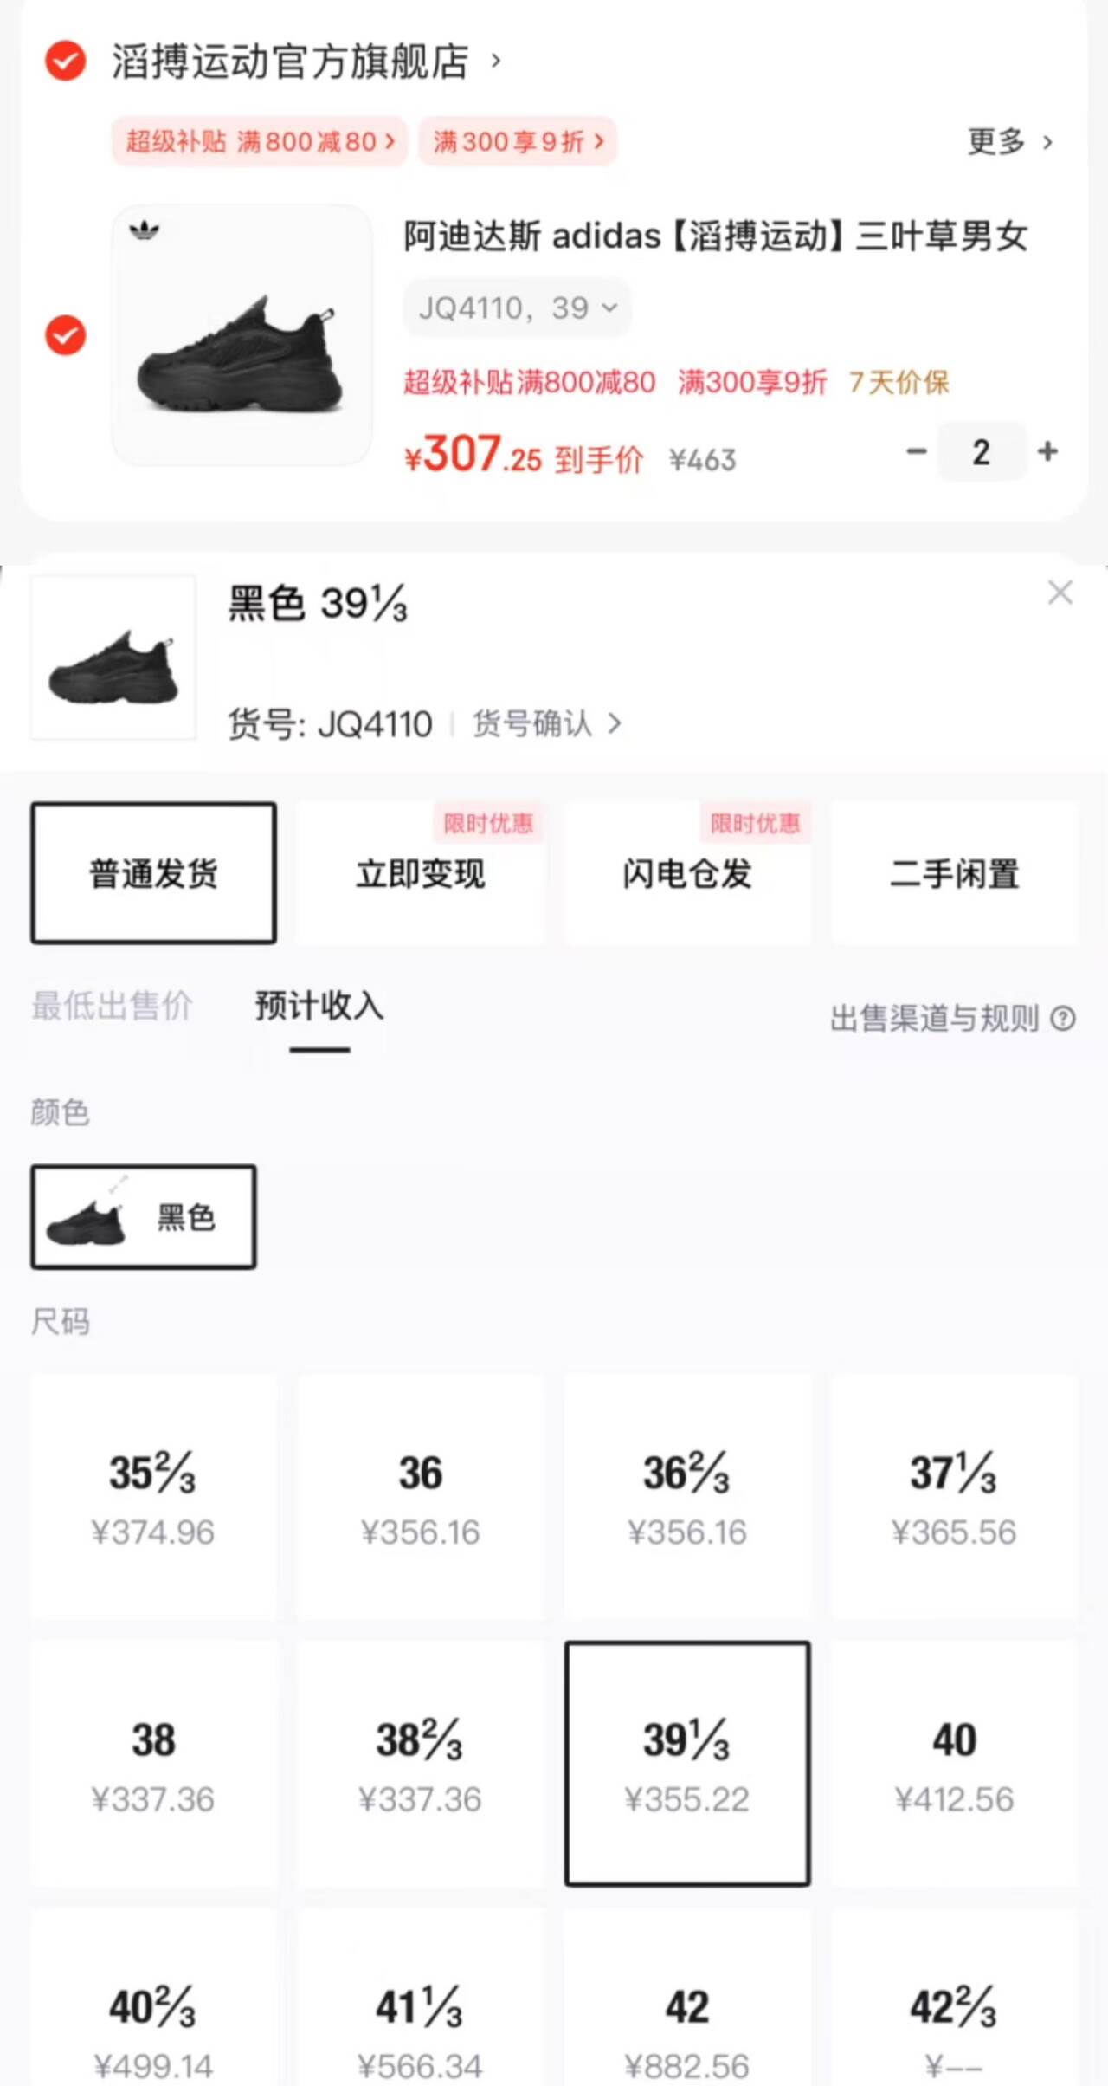Open the 超级补贴 满800减80 coupon
The width and height of the screenshot is (1108, 2086).
259,141
